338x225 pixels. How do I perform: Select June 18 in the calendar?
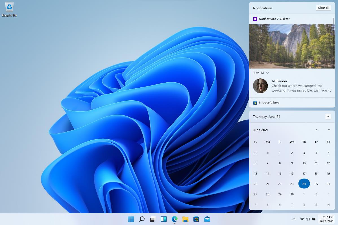click(x=316, y=173)
